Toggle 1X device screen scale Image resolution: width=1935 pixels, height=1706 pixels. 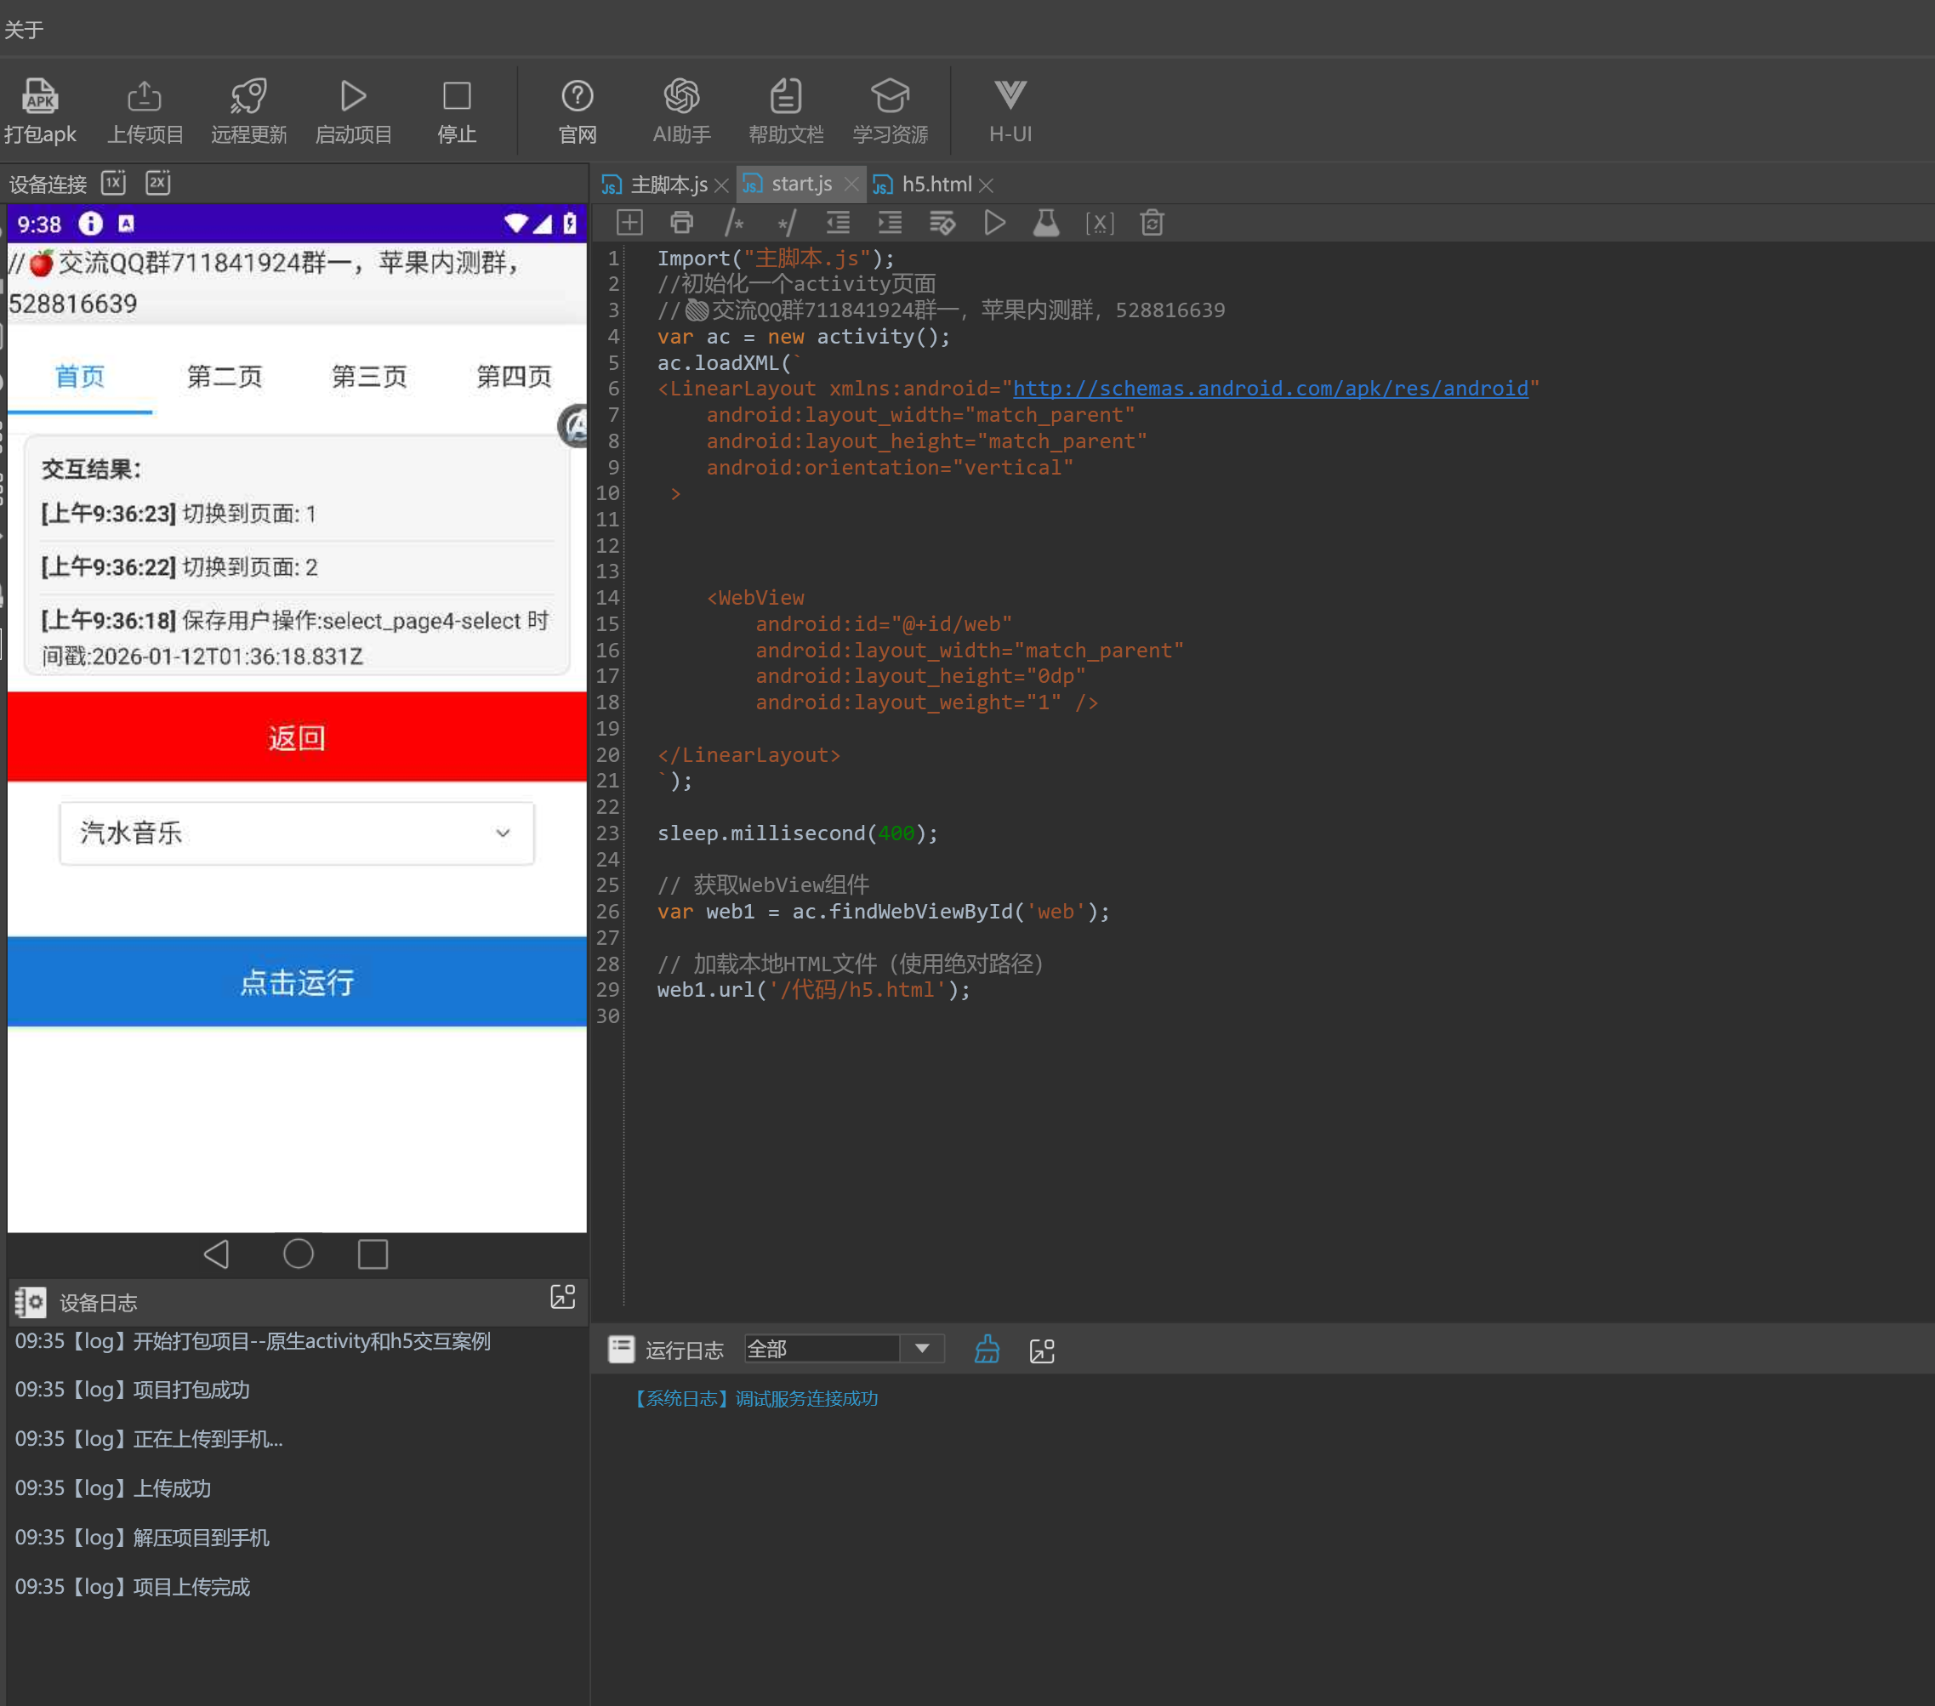114,183
